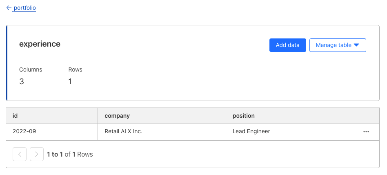Viewport: 387px width, 175px height.
Task: Click the company column header
Action: click(162, 116)
